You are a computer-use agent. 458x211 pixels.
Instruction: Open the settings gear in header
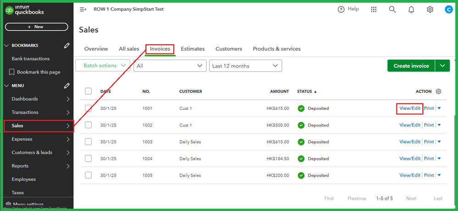(x=430, y=10)
